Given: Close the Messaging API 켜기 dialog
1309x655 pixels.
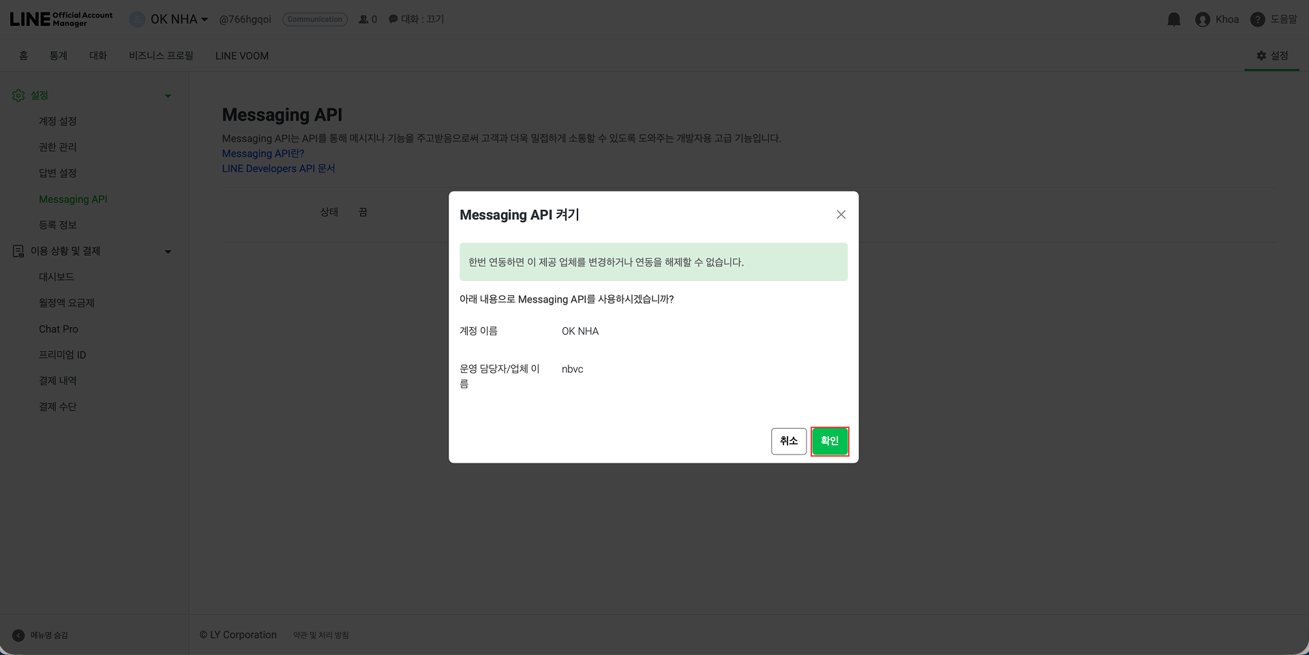Looking at the screenshot, I should (841, 214).
